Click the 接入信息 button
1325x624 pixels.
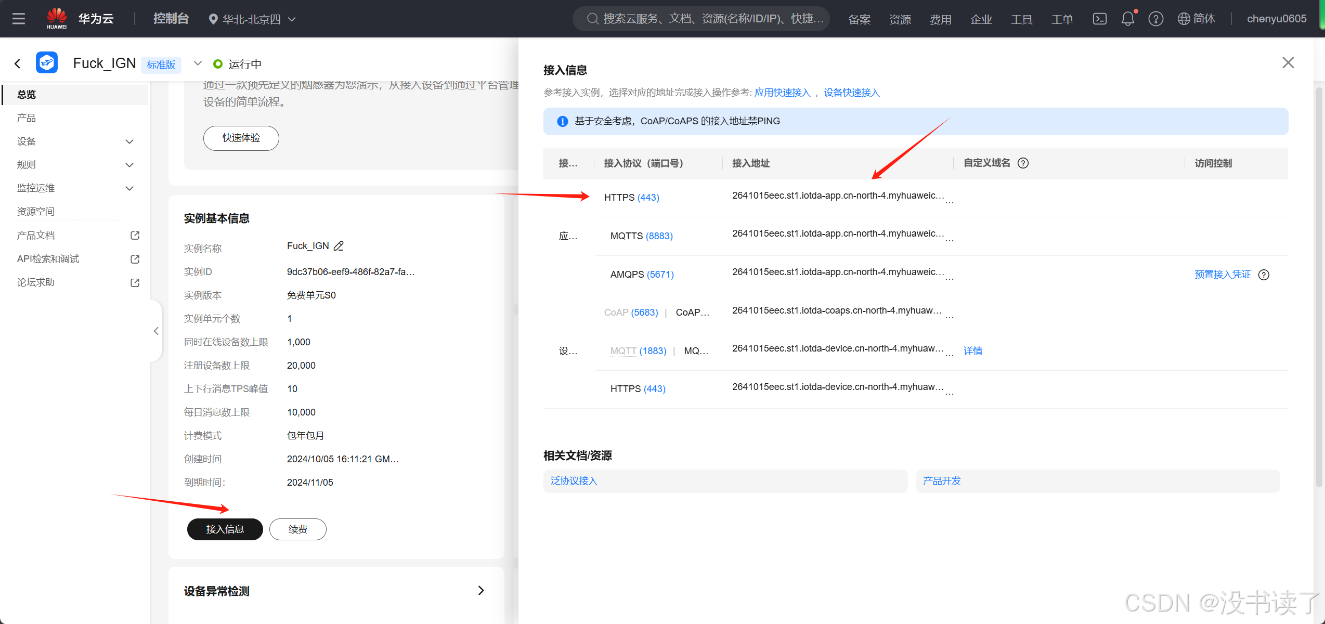coord(225,529)
